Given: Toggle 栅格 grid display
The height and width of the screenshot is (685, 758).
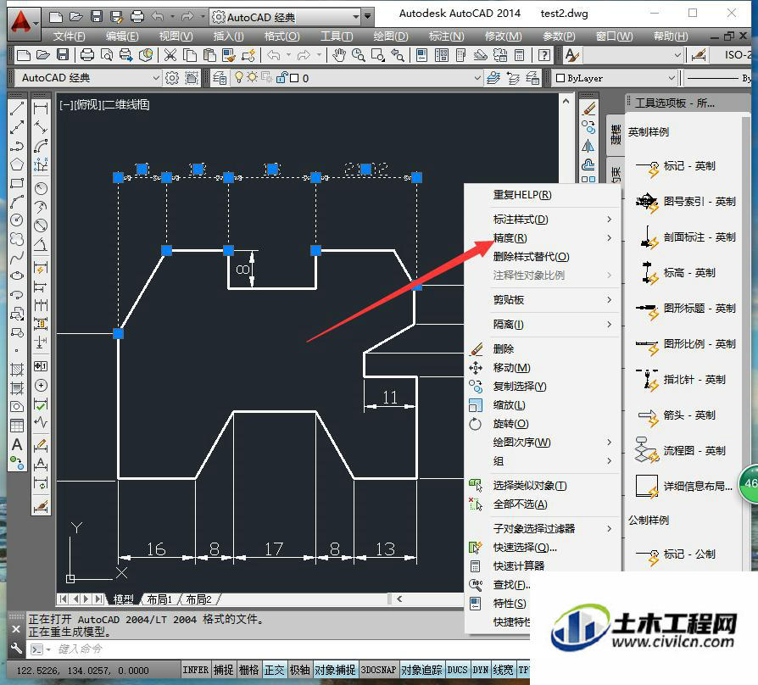Looking at the screenshot, I should pyautogui.click(x=249, y=670).
